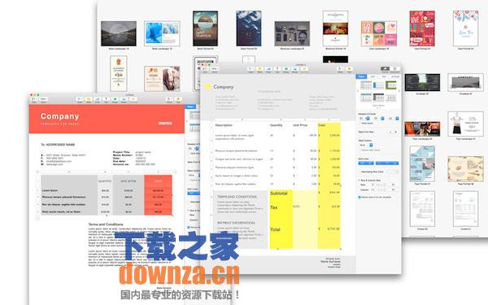488x305 pixels.
Task: Select teal sunset Book Portrait template
Action: click(x=205, y=28)
